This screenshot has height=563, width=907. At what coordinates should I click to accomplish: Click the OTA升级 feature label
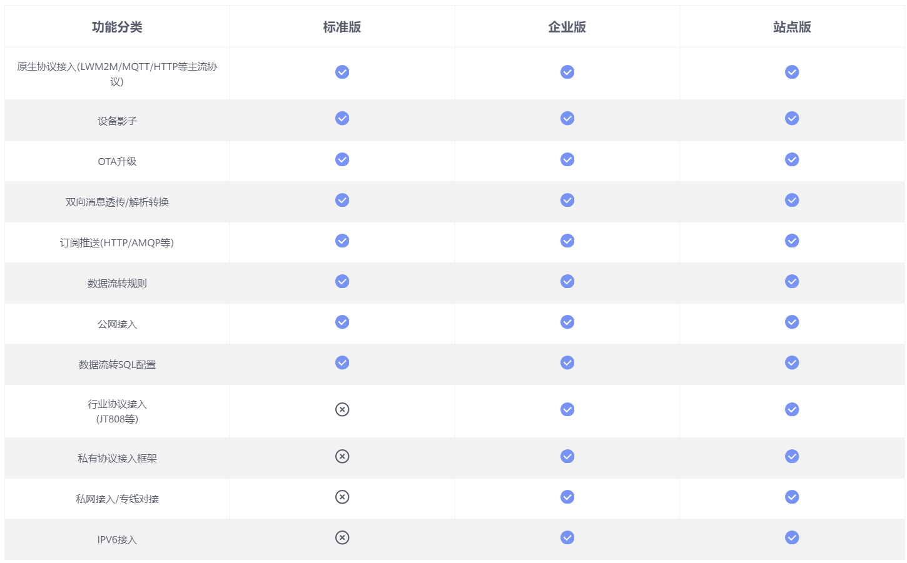coord(117,162)
